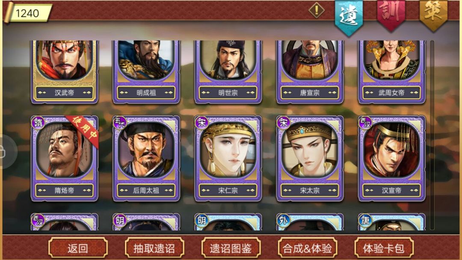462x260 pixels.
Task: Switch to the red 训 banner tab
Action: 391,14
